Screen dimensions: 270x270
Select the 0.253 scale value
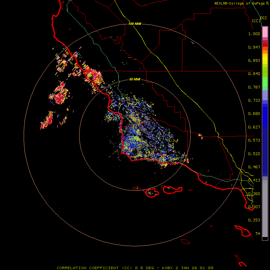[x=254, y=220]
